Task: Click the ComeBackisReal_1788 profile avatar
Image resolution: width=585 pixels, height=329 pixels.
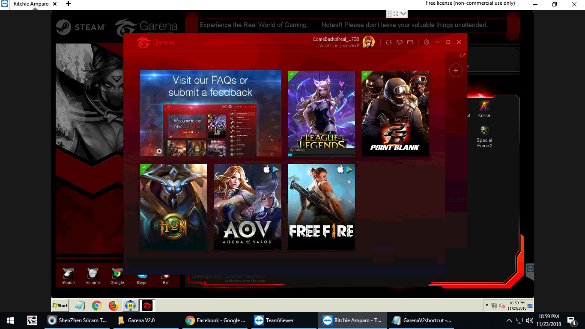Action: (368, 42)
